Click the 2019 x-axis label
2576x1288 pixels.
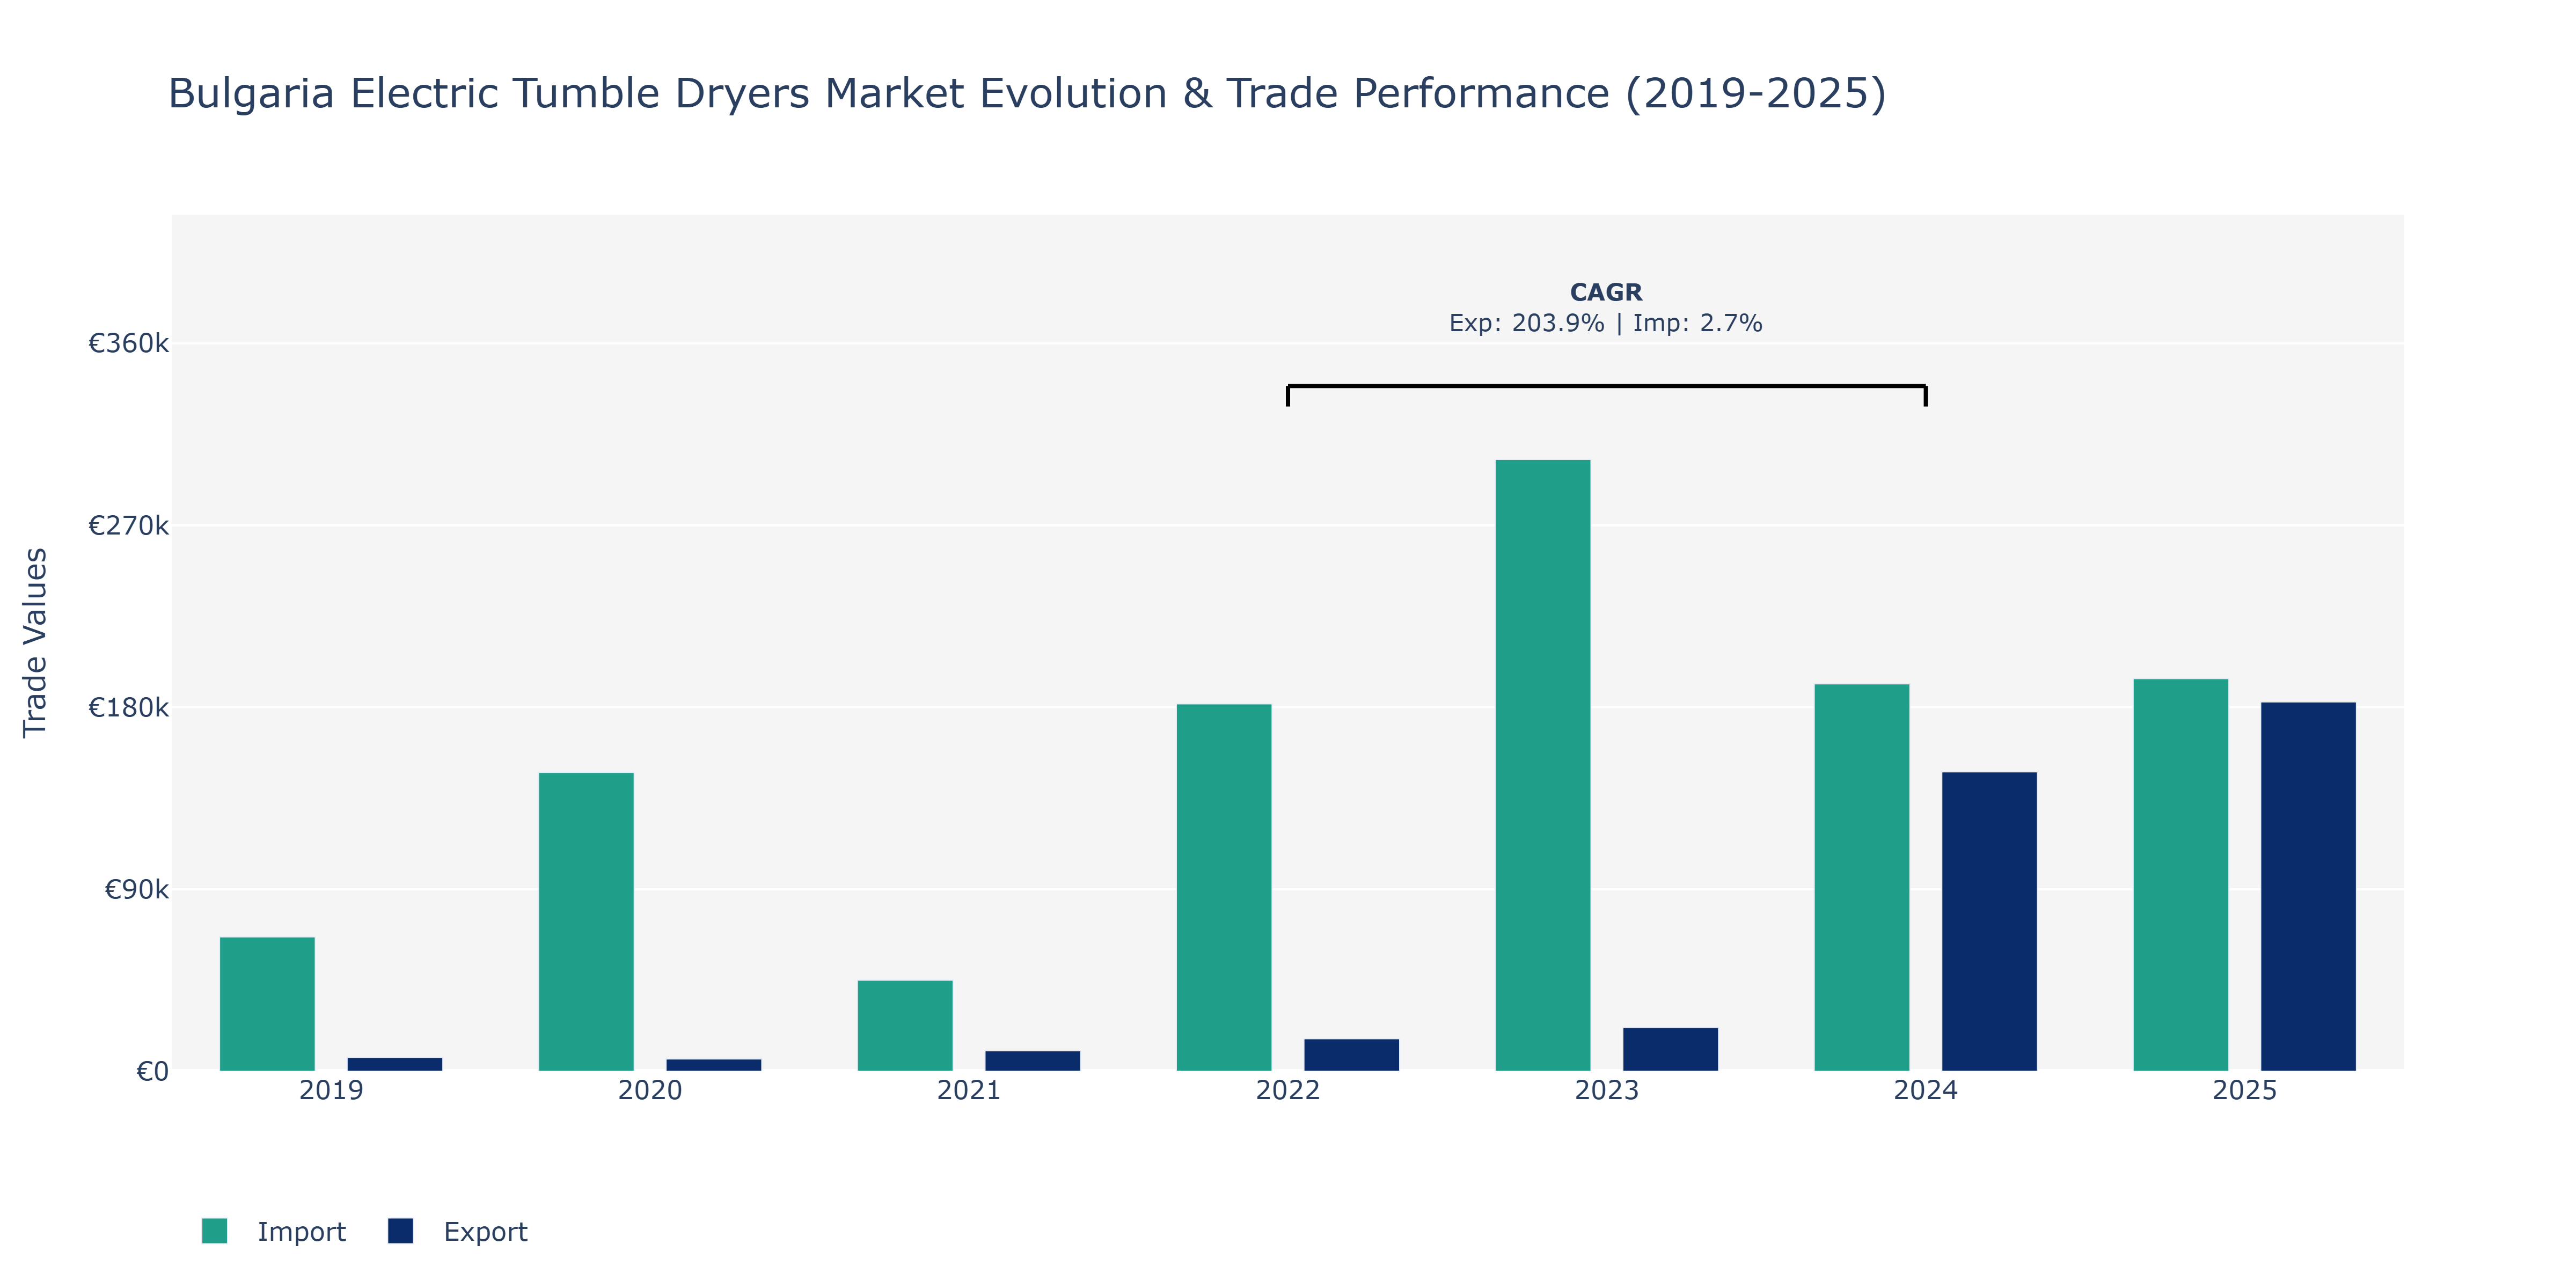331,1091
